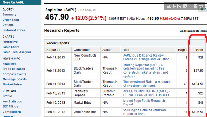View Historical Prices
The width and height of the screenshot is (207, 117).
tap(14, 30)
